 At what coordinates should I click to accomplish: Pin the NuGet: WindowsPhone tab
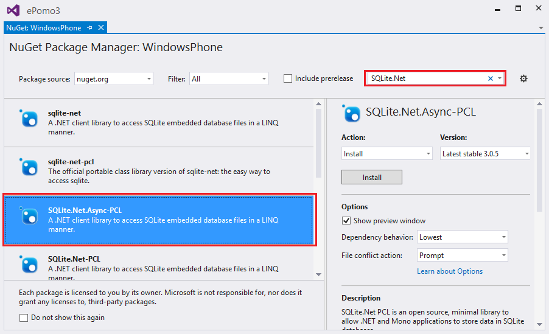[x=90, y=28]
